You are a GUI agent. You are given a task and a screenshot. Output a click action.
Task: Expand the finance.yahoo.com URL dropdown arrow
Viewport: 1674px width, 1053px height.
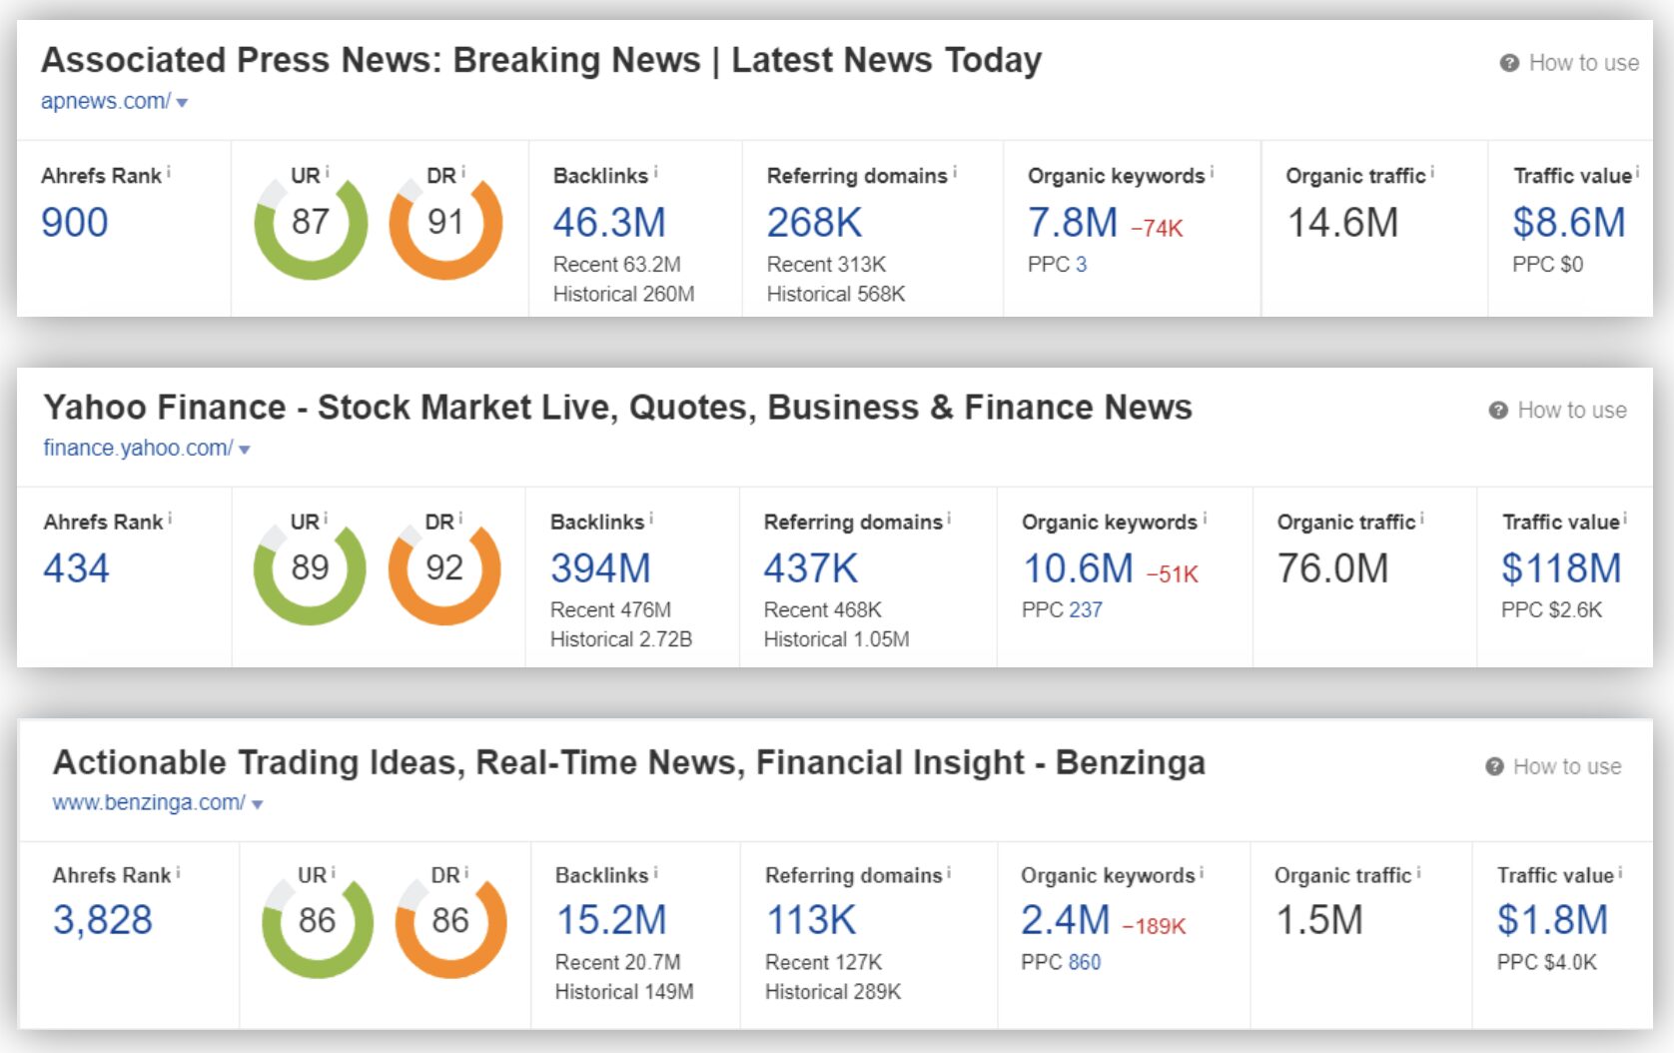[245, 450]
